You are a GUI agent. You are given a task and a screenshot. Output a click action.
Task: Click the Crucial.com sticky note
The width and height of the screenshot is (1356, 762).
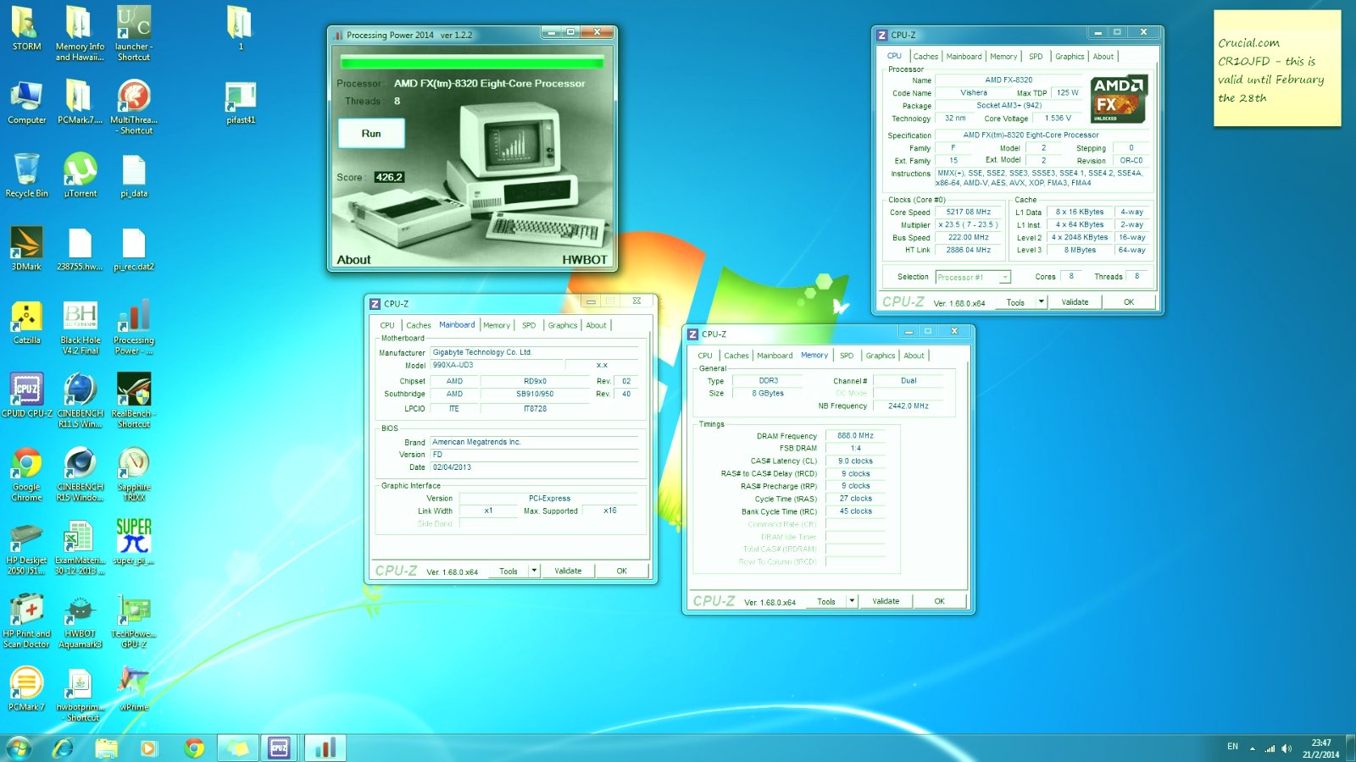(1277, 69)
